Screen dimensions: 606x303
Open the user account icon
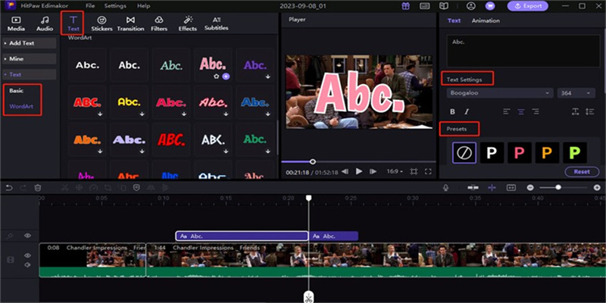(470, 6)
